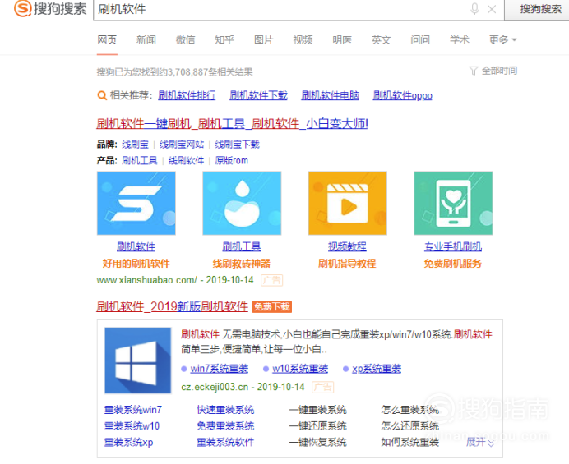This screenshot has height=464, width=569.
Task: Click the 免费下载 badge
Action: click(272, 307)
